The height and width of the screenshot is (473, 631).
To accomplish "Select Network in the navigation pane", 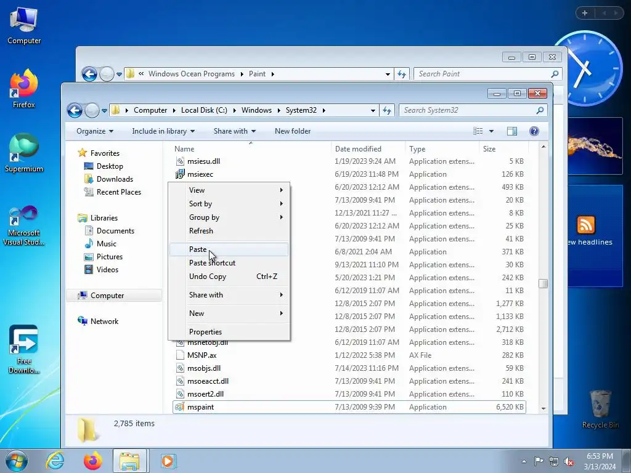I will pyautogui.click(x=104, y=321).
